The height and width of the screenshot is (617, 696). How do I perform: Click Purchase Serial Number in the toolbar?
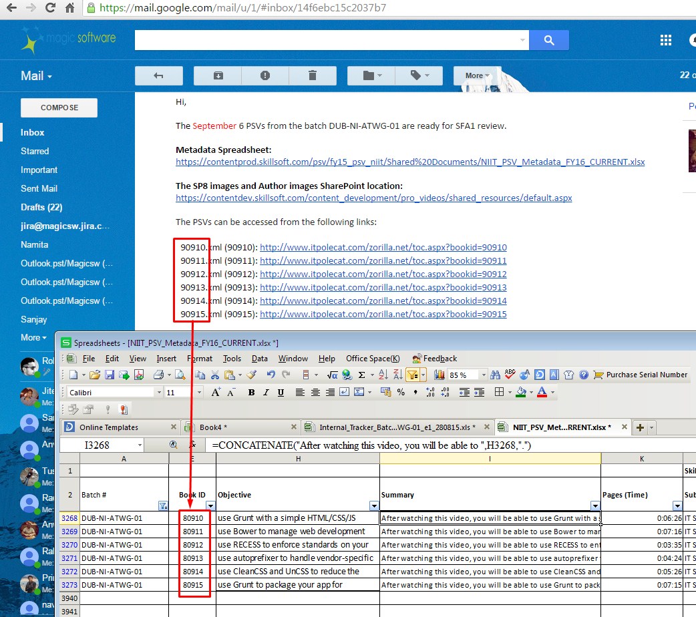(641, 375)
